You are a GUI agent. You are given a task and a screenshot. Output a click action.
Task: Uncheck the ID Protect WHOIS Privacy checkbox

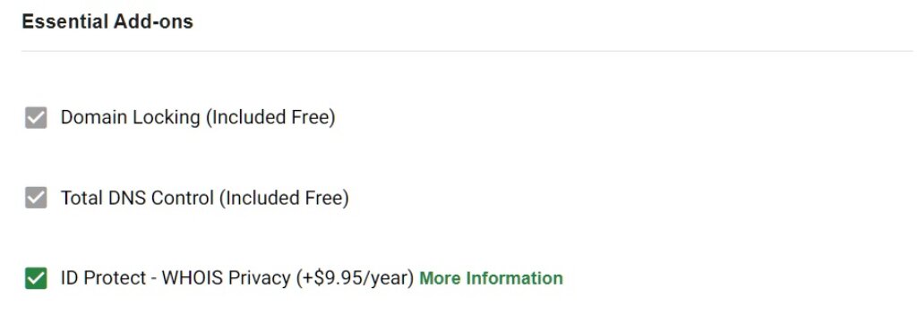coord(36,278)
